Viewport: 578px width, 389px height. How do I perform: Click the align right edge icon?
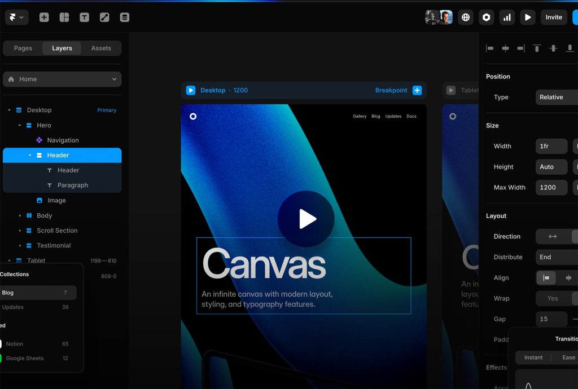[521, 48]
